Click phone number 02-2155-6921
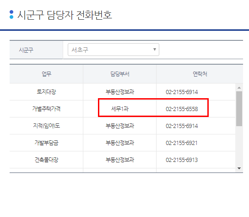 tap(182, 143)
